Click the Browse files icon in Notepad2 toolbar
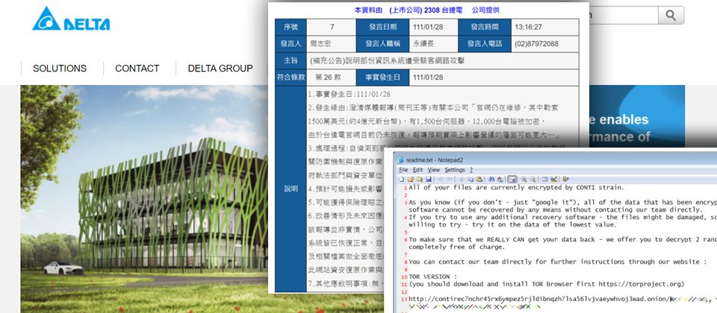Viewport: 717px width, 313px height. pos(419,179)
